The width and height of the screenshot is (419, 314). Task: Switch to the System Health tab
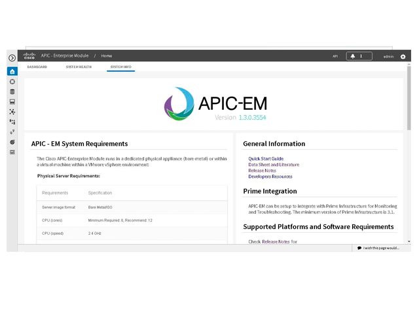79,67
